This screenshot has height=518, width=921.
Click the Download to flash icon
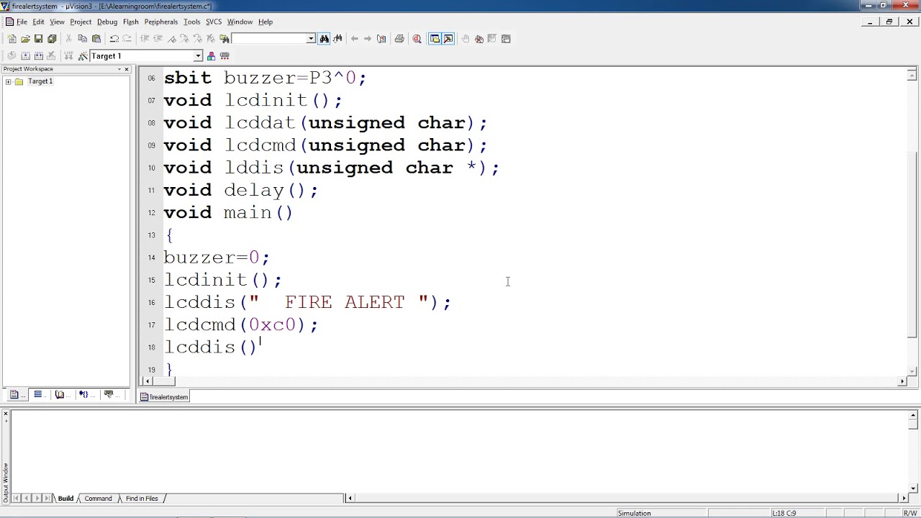tap(69, 56)
